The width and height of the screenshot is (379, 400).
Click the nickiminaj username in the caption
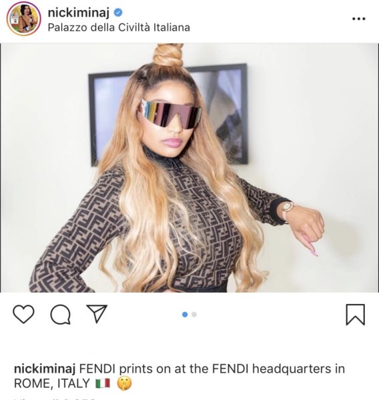(x=45, y=369)
